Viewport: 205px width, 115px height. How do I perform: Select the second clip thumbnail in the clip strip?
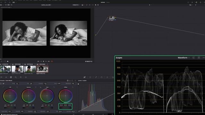coord(18,69)
